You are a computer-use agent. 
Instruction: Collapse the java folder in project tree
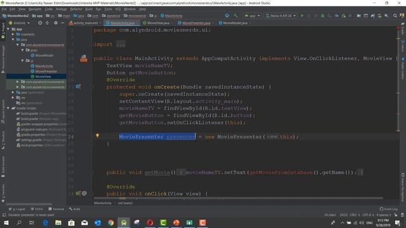13,39
